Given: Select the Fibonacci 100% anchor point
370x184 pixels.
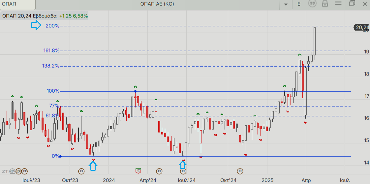Looking at the screenshot, I should 135,91.
